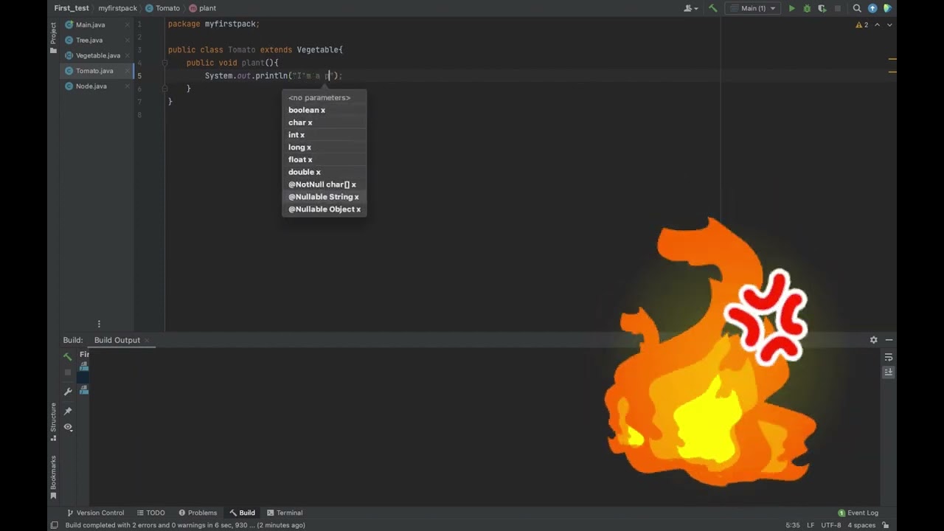Collapse plant method fold marker

click(x=164, y=63)
